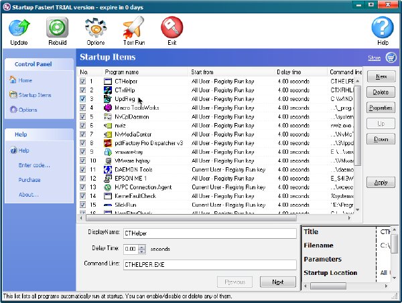Click the list scroll down arrow

point(357,210)
